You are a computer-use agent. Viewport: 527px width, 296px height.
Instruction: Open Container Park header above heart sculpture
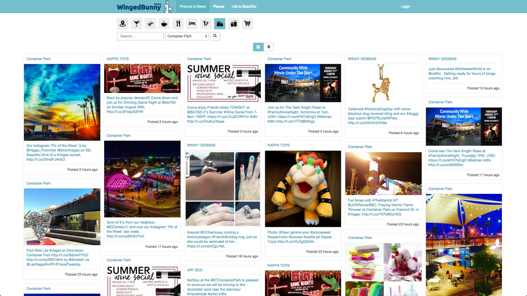(x=38, y=183)
